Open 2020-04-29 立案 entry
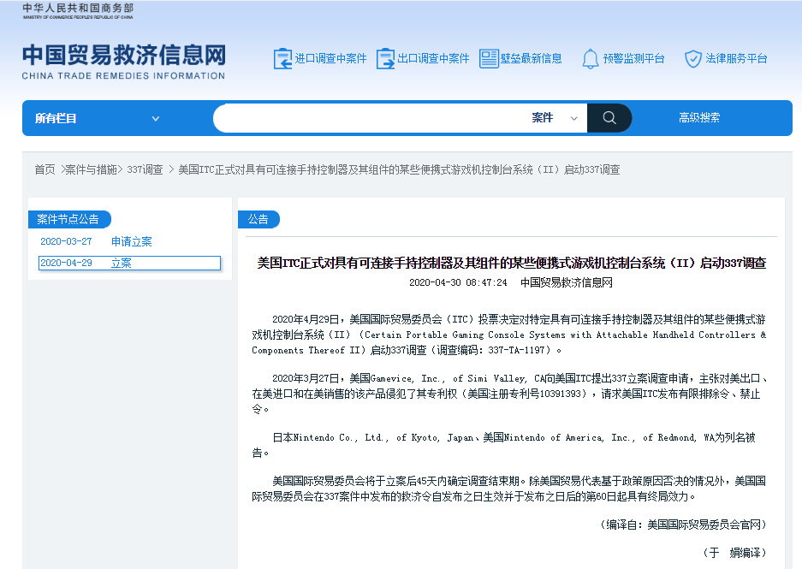This screenshot has width=802, height=569. click(129, 263)
